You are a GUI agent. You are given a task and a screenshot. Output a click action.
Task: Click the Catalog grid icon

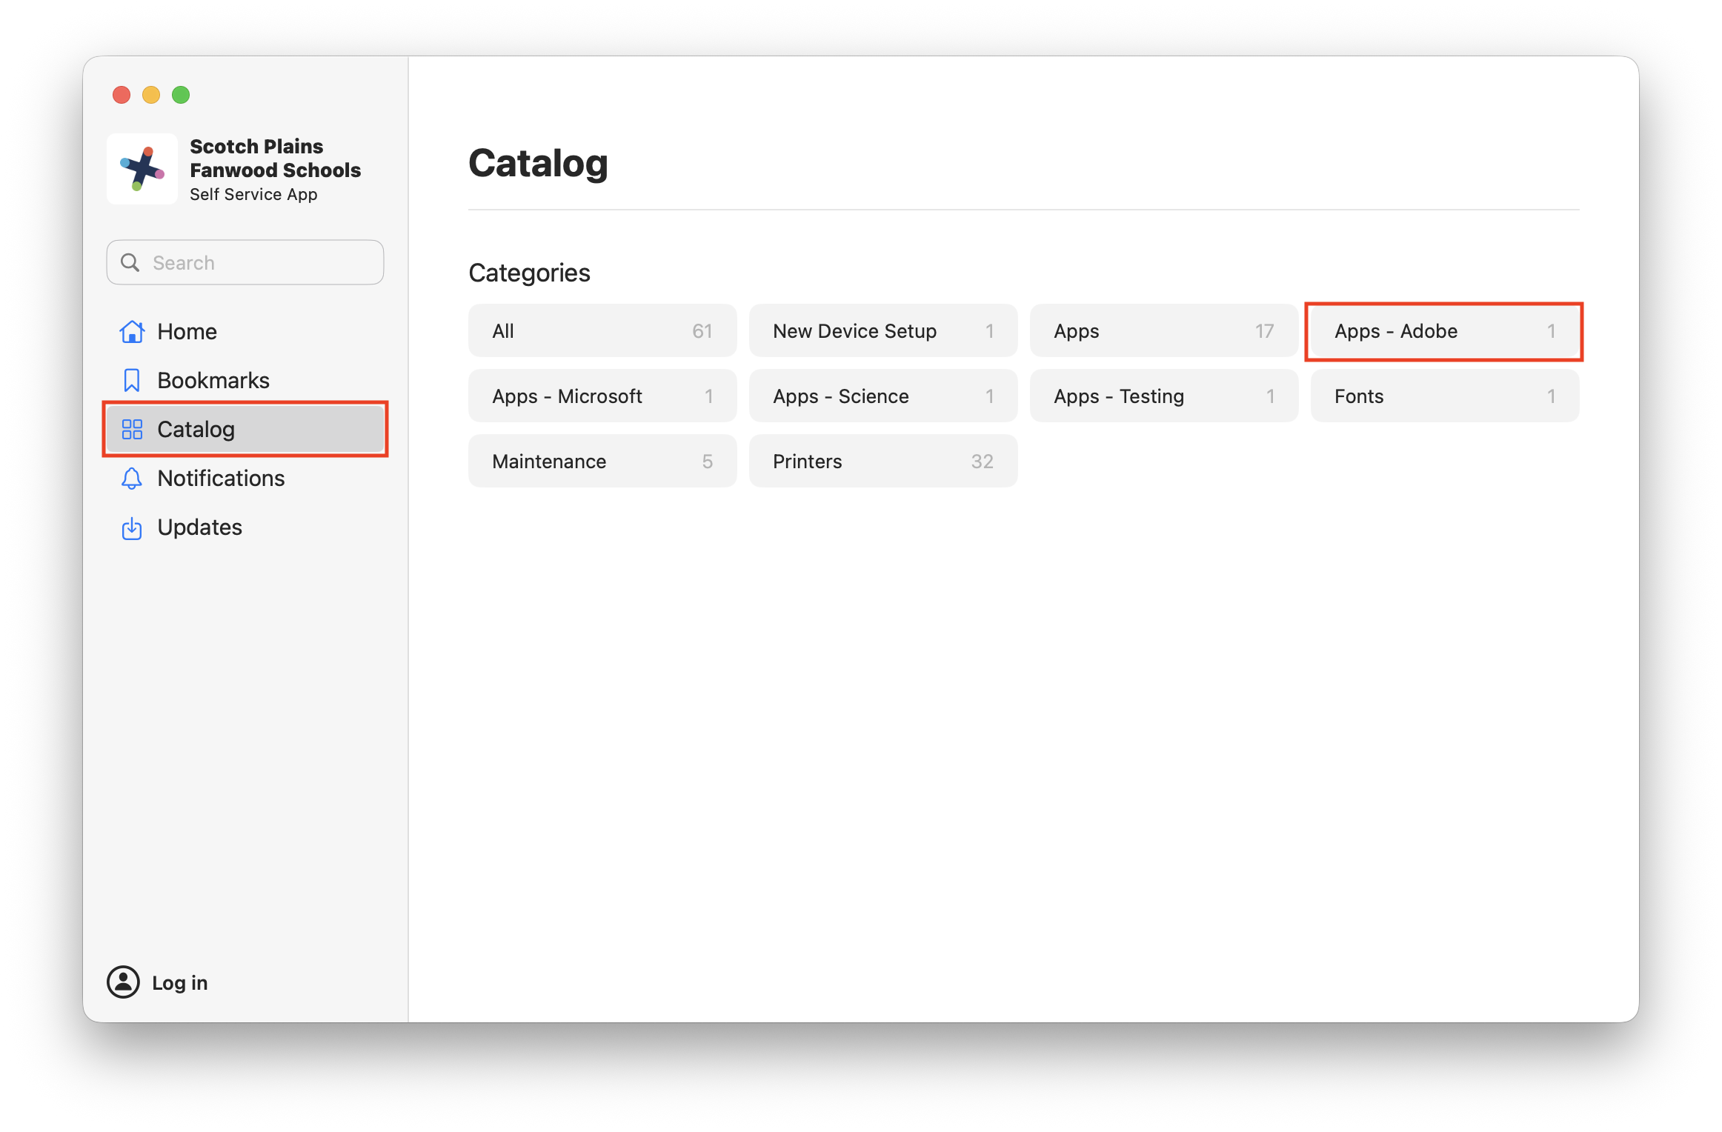tap(132, 430)
